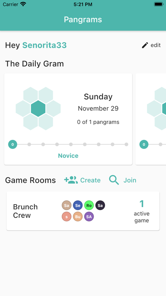
Task: Open the next partially visible daily card
Action: coord(151,119)
